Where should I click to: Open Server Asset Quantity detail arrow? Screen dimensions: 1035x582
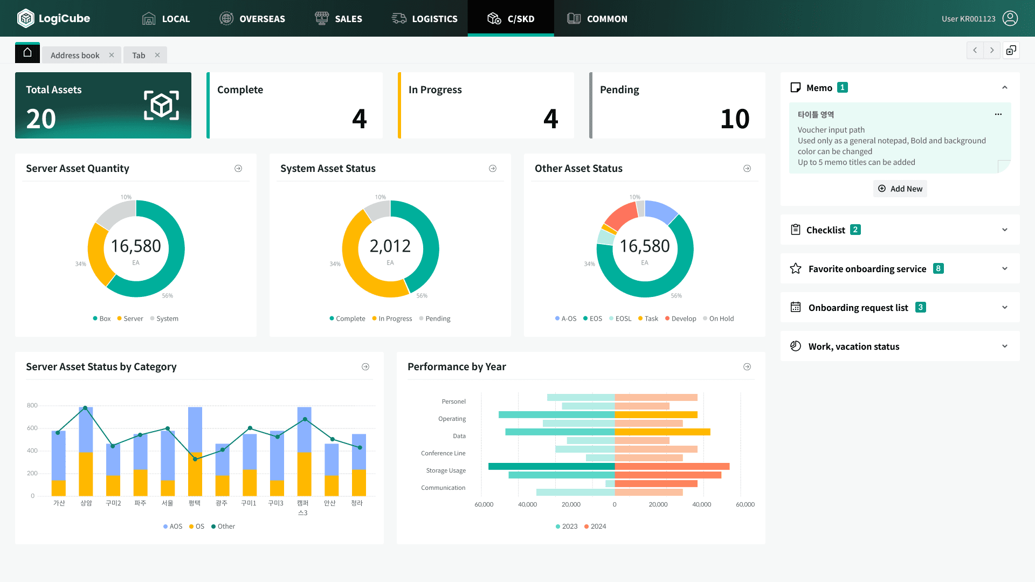(238, 169)
